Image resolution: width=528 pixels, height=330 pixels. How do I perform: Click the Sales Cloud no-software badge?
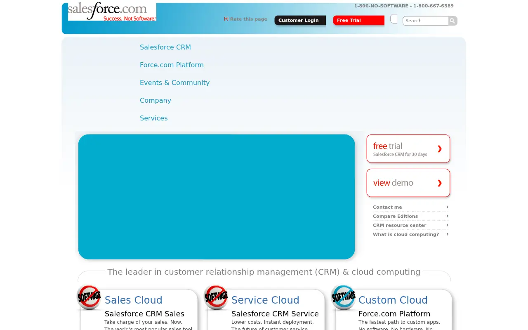89,297
